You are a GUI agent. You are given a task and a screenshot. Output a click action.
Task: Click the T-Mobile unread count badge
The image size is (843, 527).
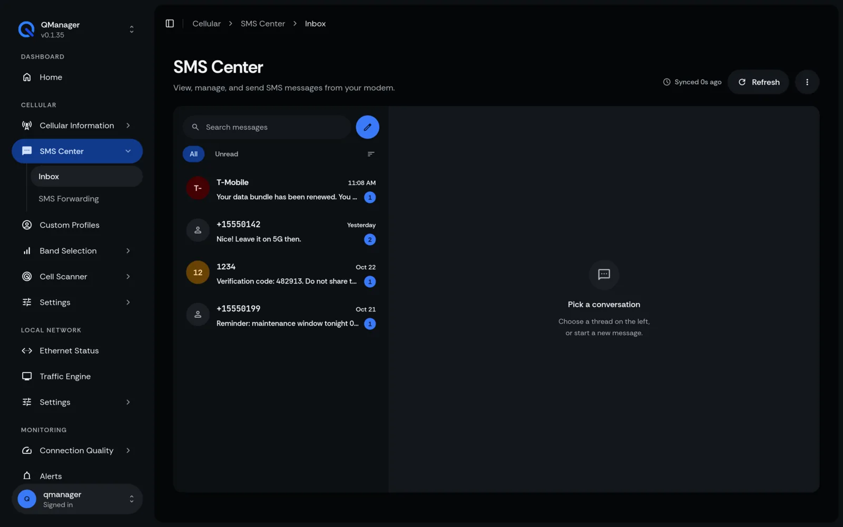tap(370, 197)
